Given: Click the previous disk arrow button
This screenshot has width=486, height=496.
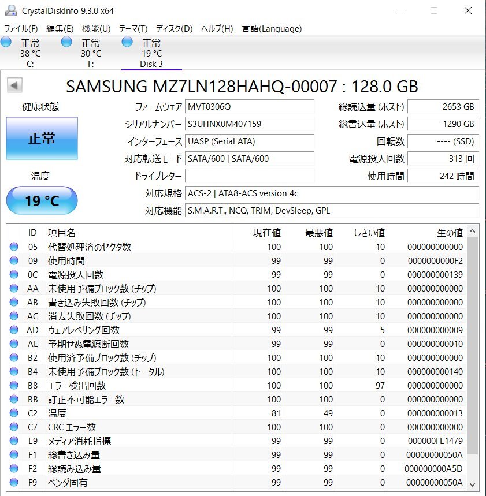Looking at the screenshot, I should click(14, 85).
